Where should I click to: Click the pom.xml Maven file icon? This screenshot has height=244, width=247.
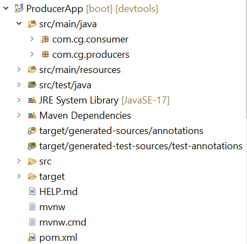(32, 237)
